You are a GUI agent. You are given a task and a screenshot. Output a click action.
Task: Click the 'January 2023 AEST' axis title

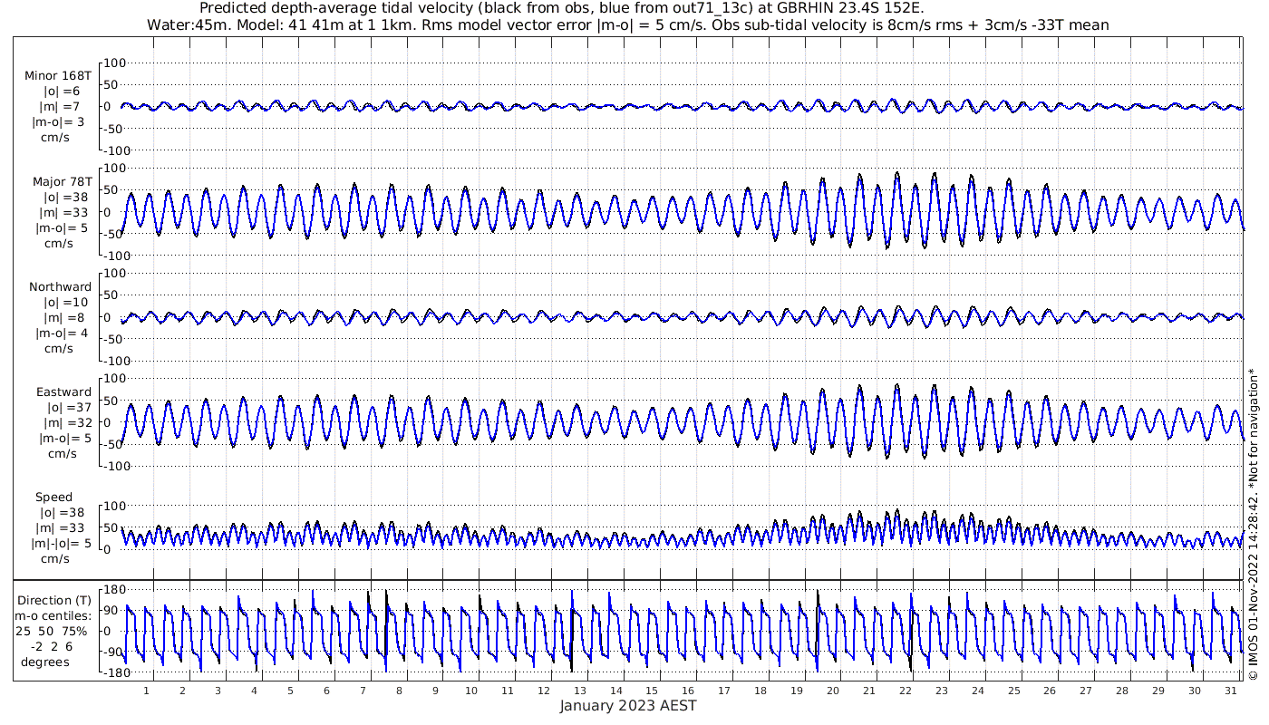(x=628, y=706)
